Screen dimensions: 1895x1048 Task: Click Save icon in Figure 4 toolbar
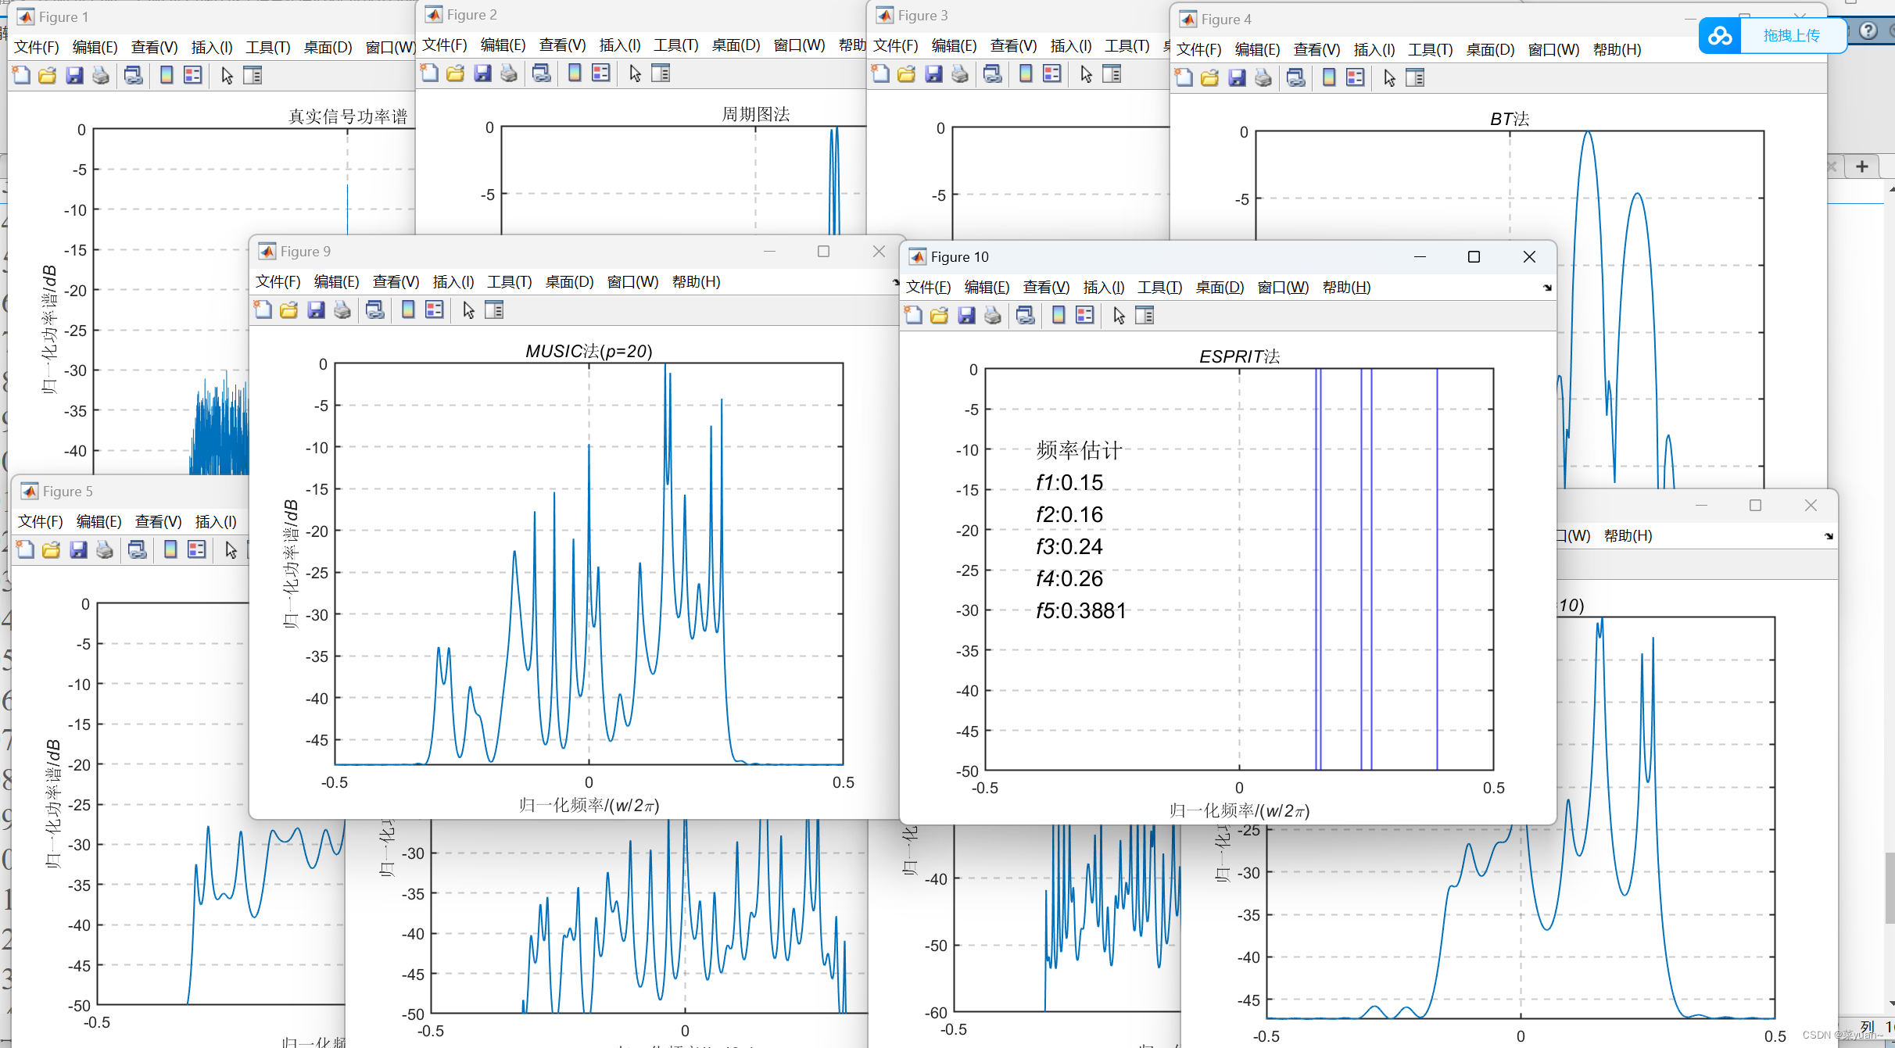(x=1237, y=78)
